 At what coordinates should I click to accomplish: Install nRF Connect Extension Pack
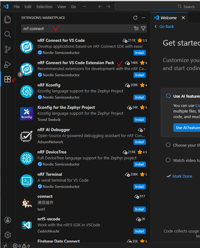(140, 75)
